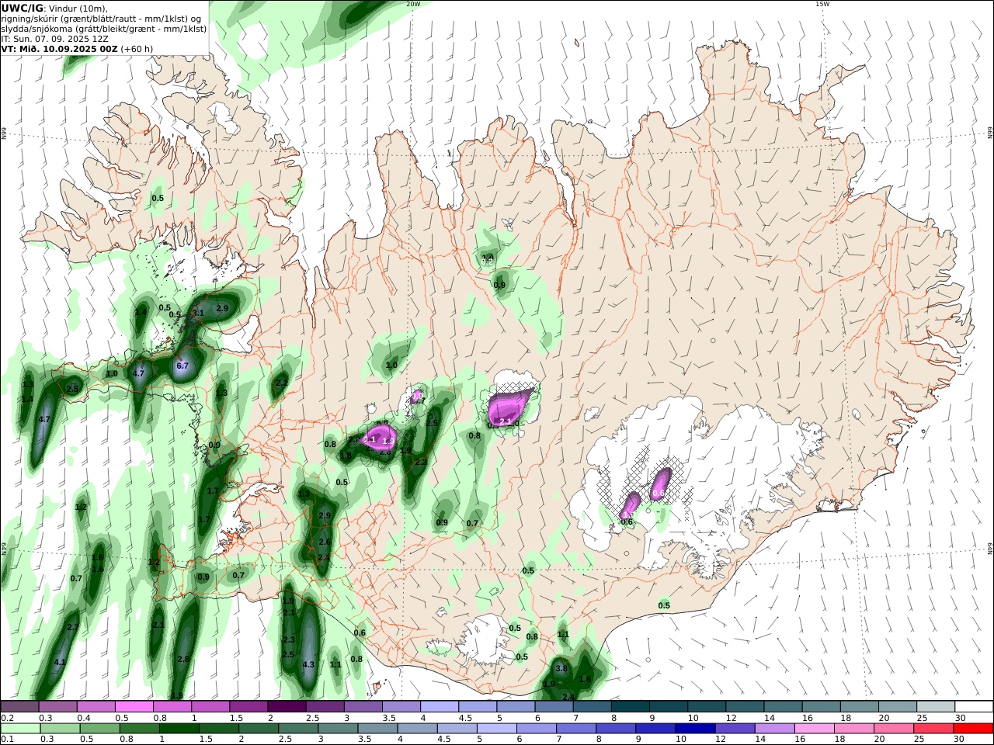The height and width of the screenshot is (745, 994).
Task: Select the navy blue 10 mm rain swatch
Action: (694, 729)
